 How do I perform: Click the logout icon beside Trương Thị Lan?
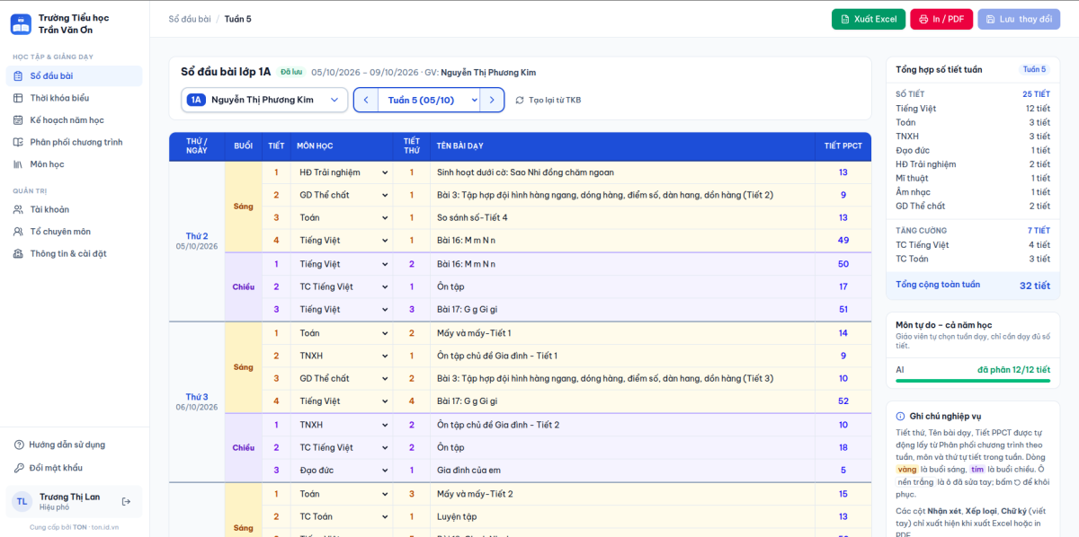[x=127, y=501]
